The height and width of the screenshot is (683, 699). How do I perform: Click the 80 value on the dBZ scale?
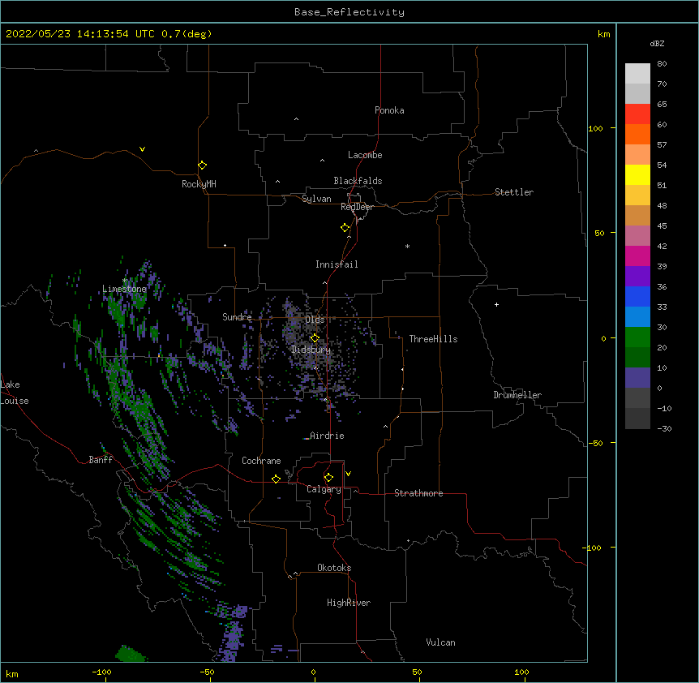(x=662, y=64)
